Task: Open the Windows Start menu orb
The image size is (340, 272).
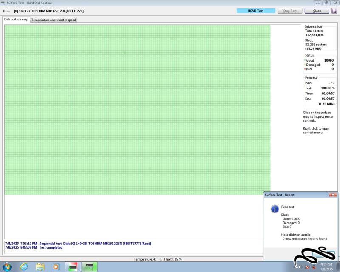Action: (x=7, y=266)
